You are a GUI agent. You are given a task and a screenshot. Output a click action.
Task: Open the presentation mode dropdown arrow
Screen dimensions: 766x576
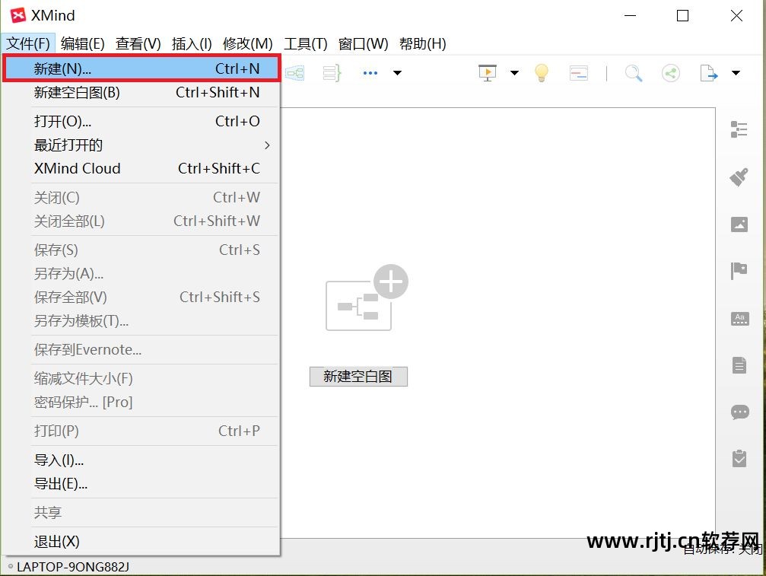click(x=515, y=73)
